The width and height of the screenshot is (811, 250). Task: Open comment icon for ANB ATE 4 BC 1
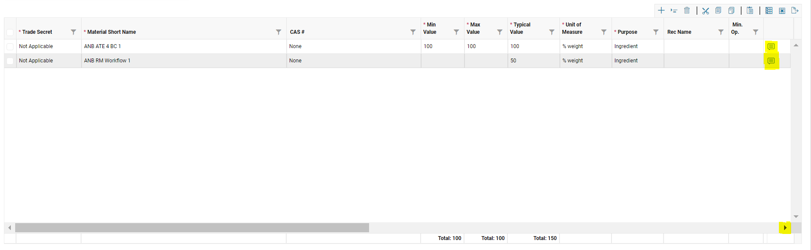pos(771,46)
